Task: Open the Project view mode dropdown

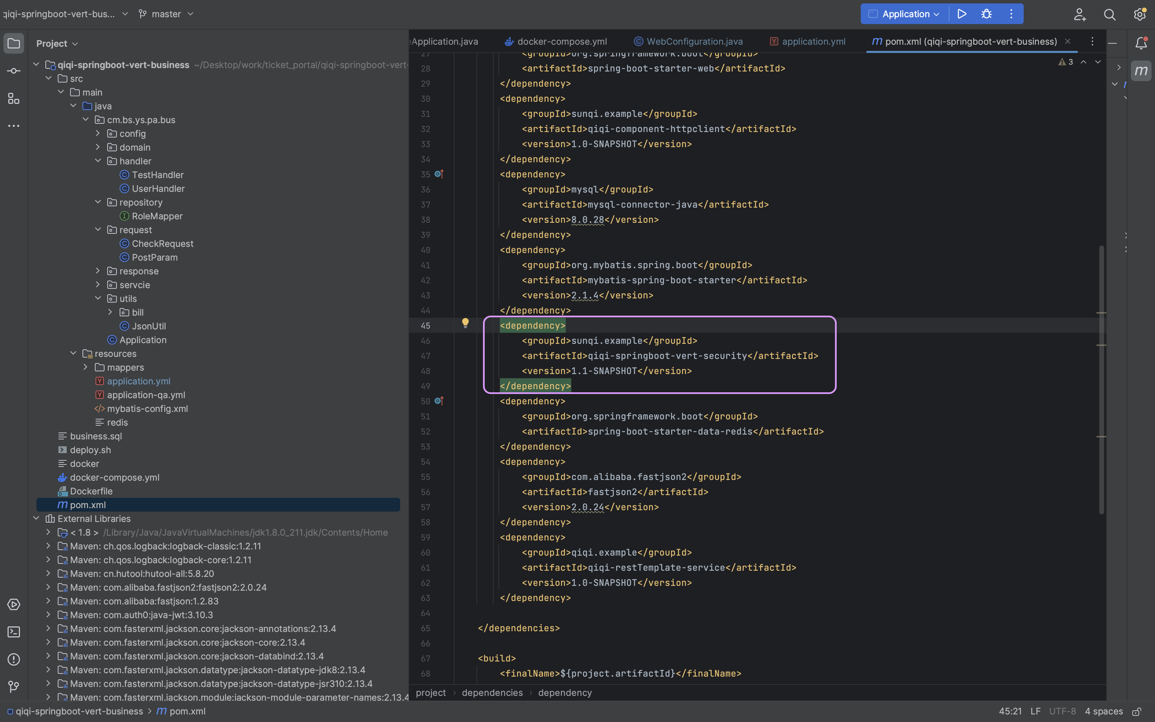Action: [x=57, y=43]
